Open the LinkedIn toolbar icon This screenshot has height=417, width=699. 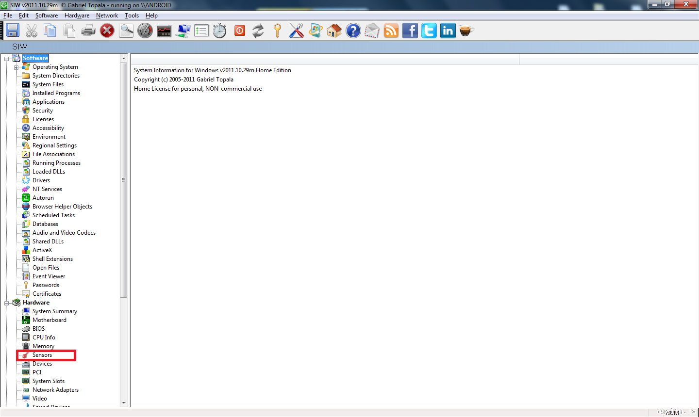point(448,31)
